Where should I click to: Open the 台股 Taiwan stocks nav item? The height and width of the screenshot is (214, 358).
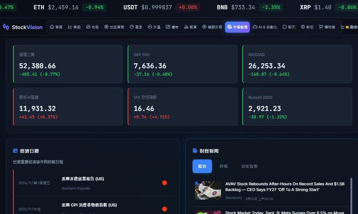[x=92, y=27]
